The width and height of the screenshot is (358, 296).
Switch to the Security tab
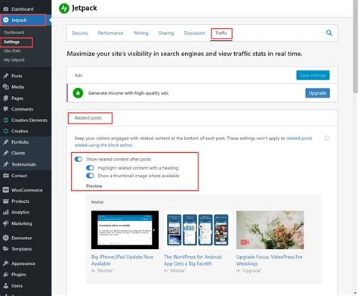[x=80, y=33]
